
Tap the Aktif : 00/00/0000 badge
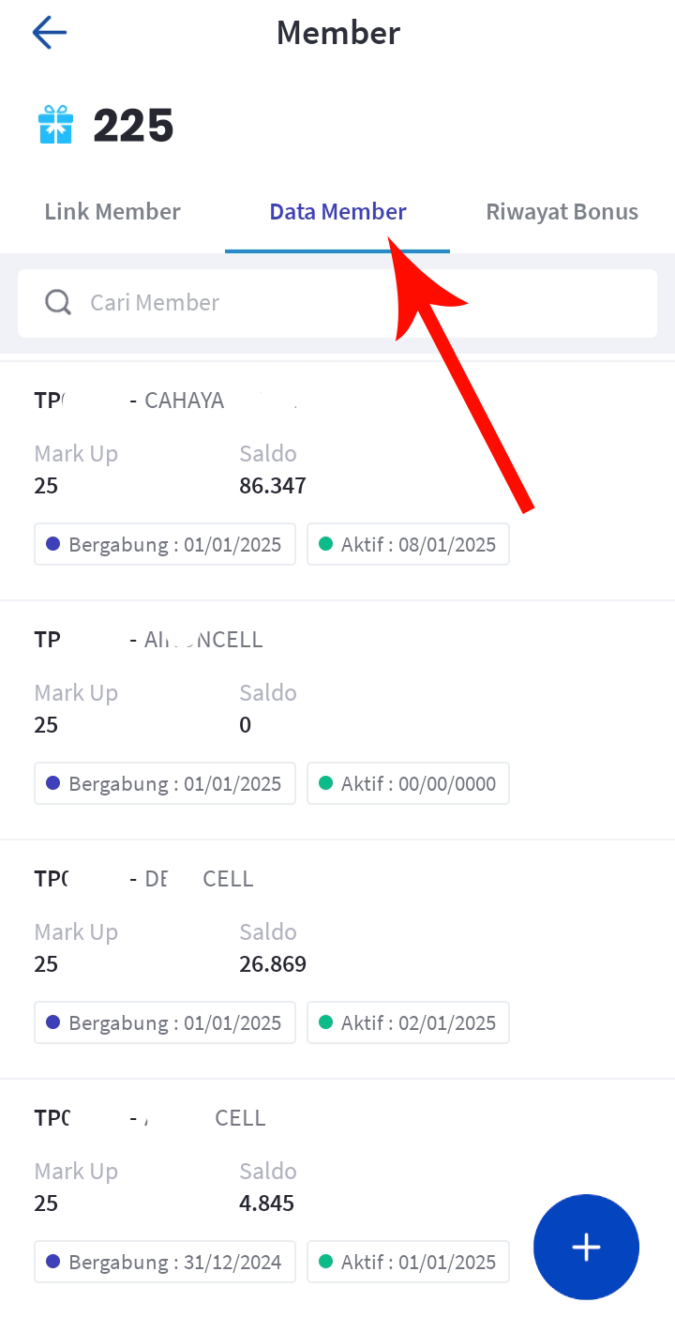(408, 783)
